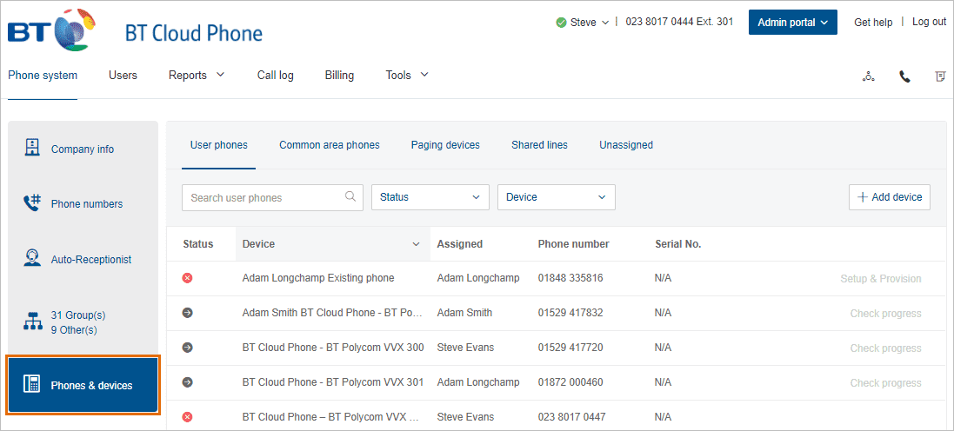Type in the Search user phones field
The width and height of the screenshot is (954, 431).
[263, 197]
